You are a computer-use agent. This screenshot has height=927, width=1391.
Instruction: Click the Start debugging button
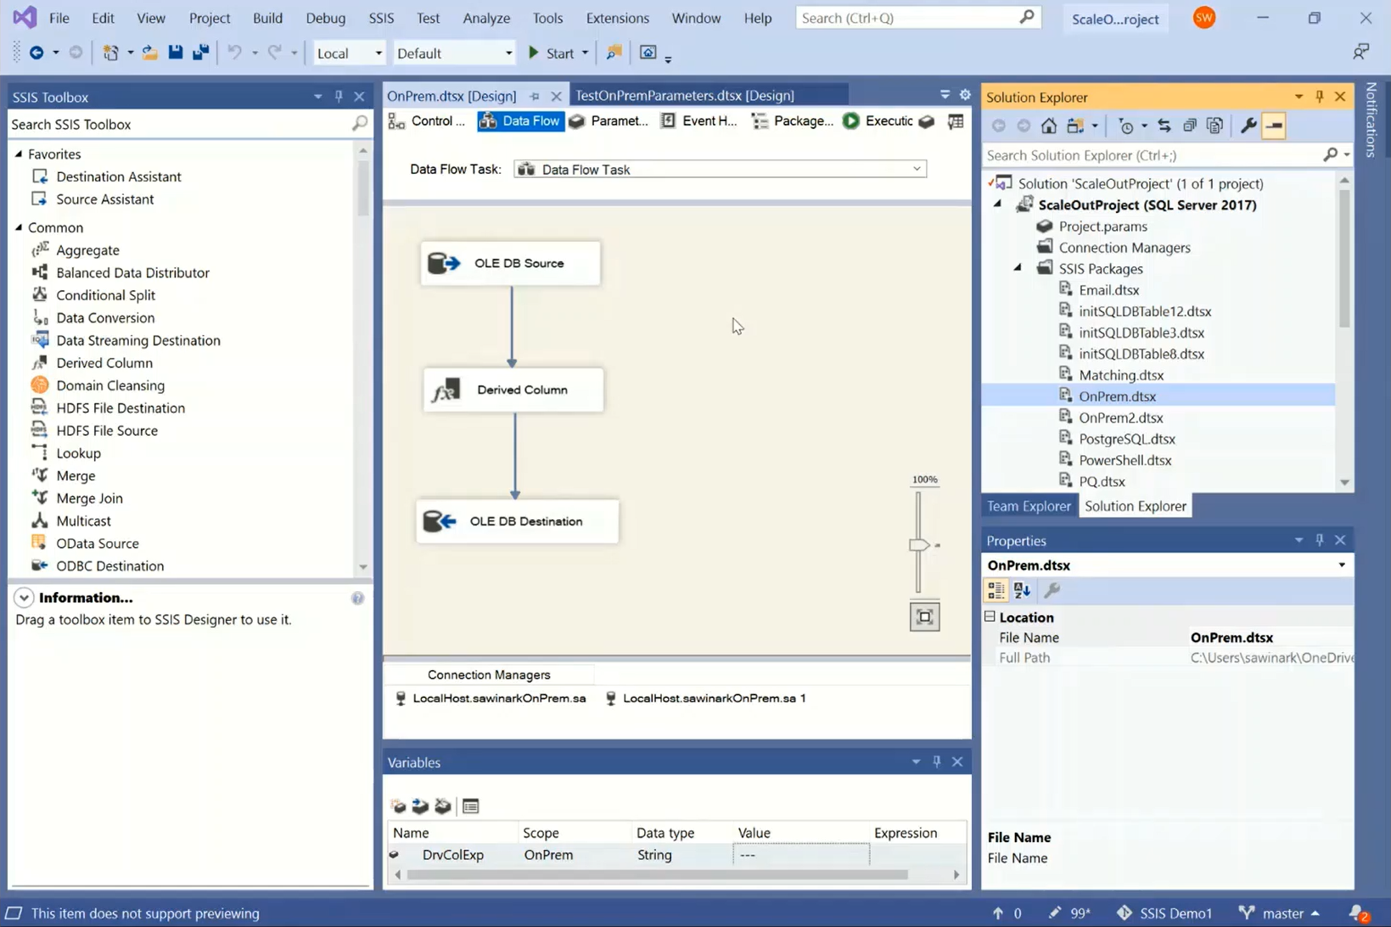tap(550, 52)
